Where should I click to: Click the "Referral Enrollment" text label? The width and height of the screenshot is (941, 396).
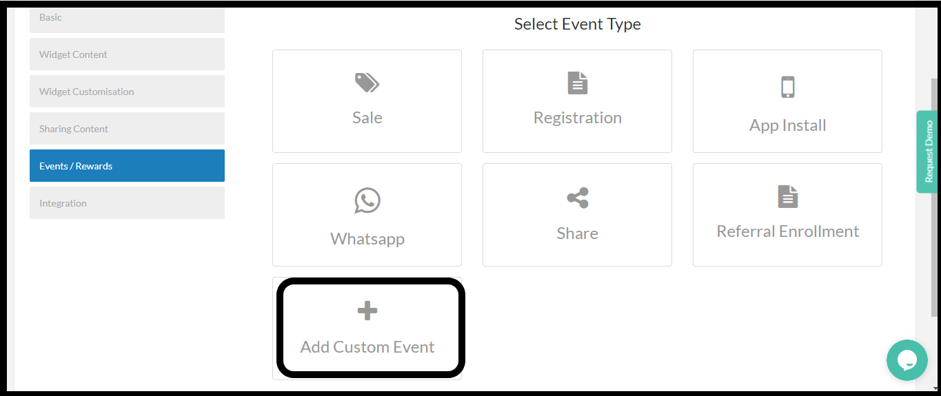[787, 231]
